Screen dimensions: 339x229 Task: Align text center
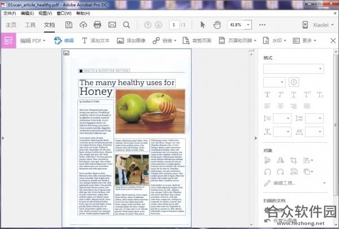coord(280,106)
